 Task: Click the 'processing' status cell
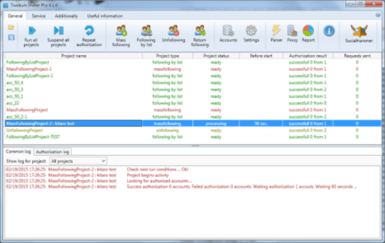216,123
